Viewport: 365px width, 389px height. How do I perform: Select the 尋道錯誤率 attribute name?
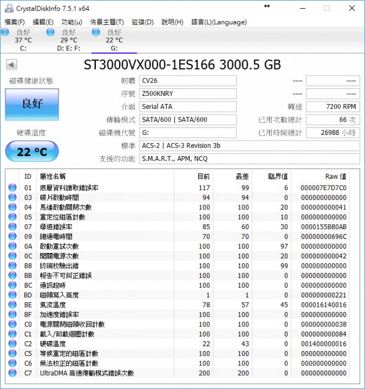pyautogui.click(x=56, y=227)
